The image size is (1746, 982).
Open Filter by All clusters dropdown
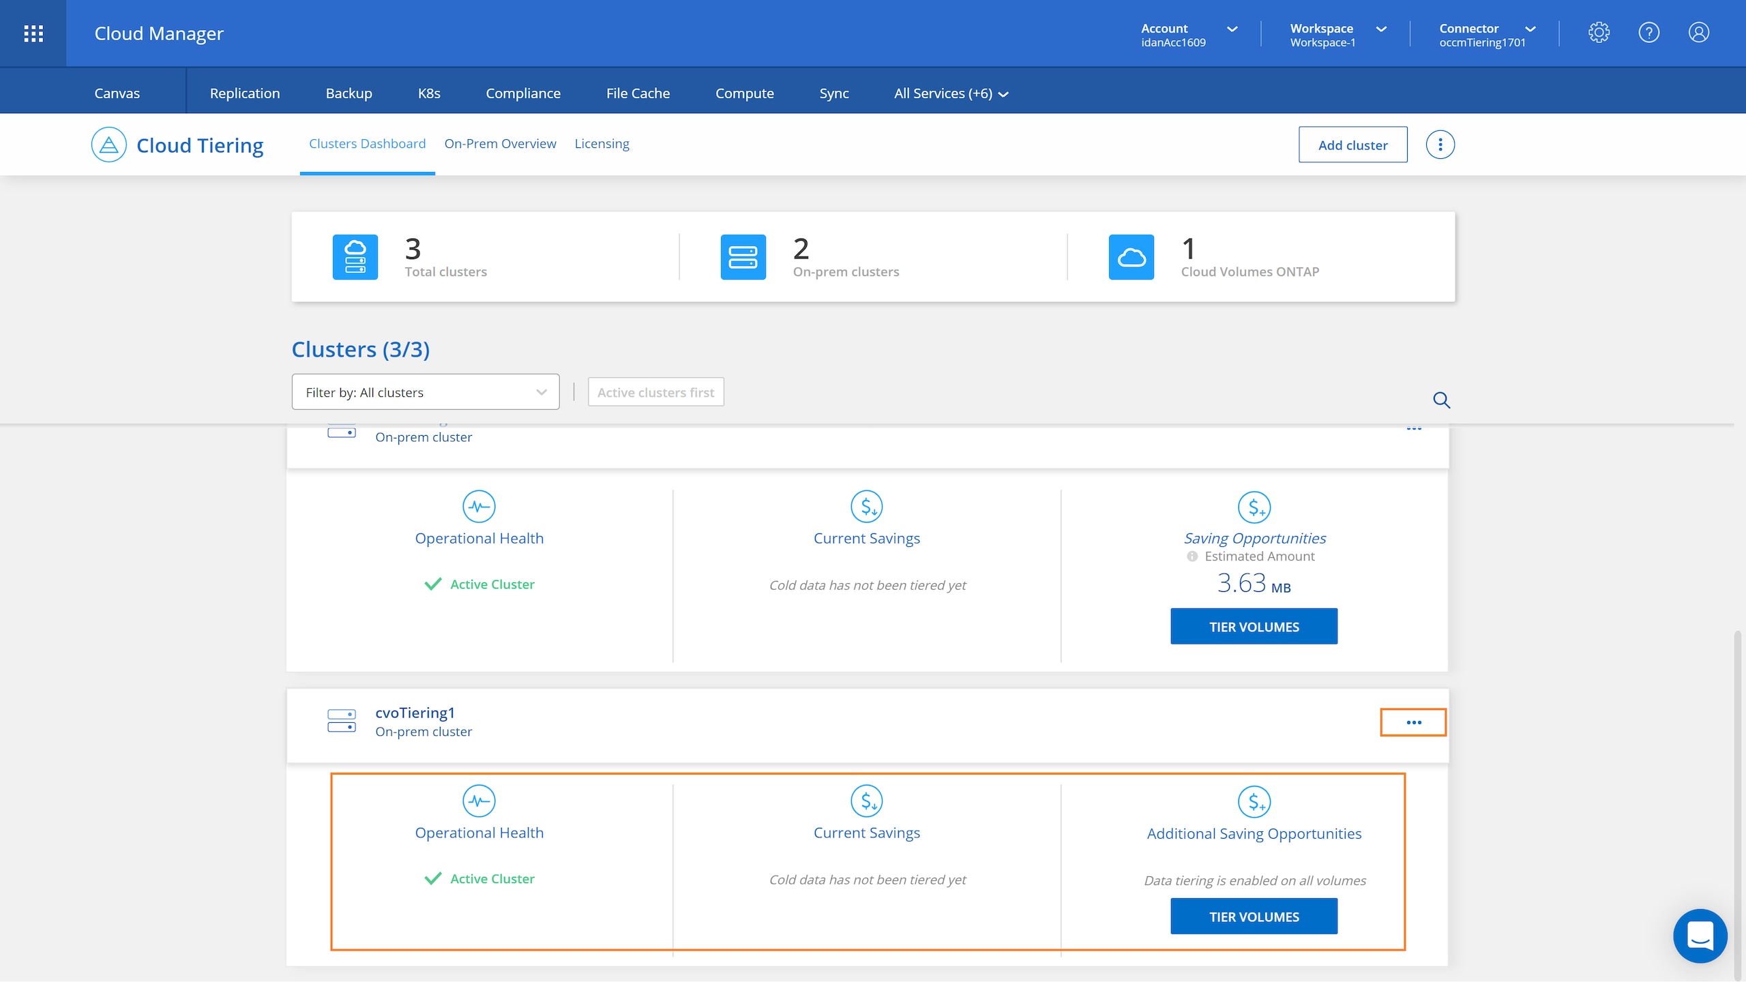point(426,392)
